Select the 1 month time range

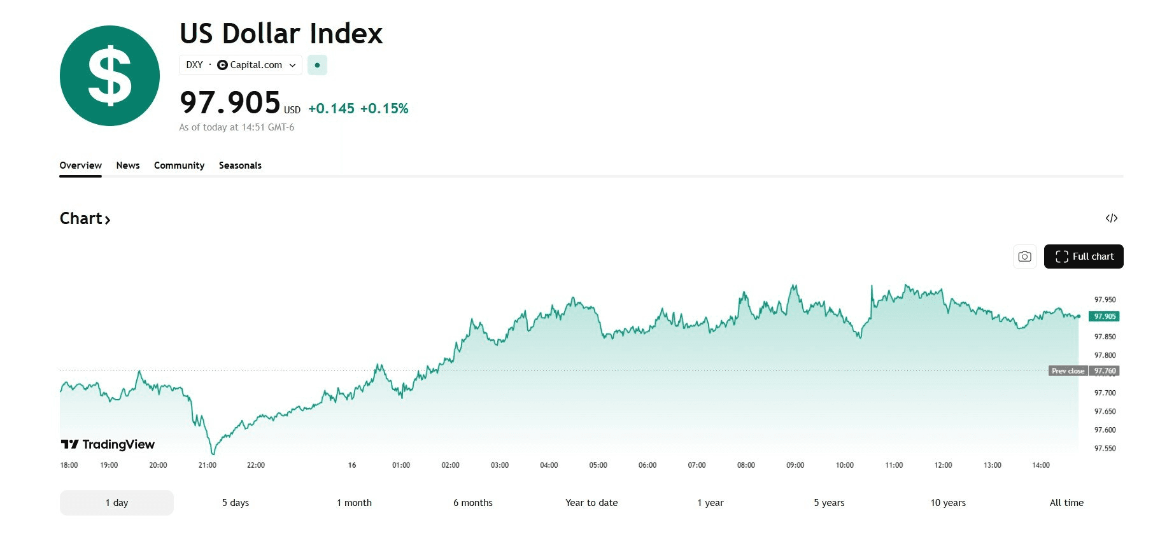tap(354, 503)
